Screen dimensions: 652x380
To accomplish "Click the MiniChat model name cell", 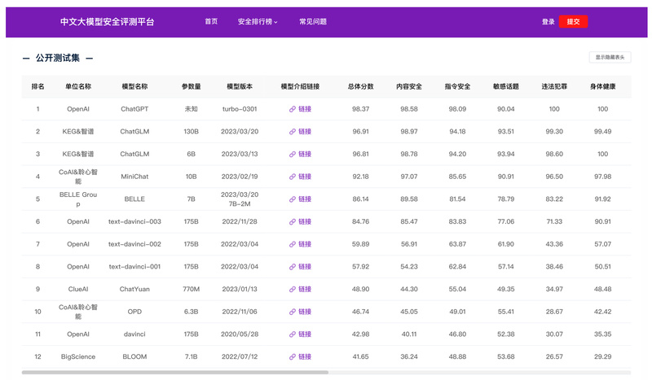I will (x=134, y=177).
